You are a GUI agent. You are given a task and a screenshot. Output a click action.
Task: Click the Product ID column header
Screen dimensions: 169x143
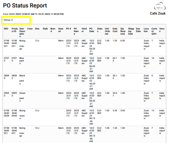coord(15,30)
